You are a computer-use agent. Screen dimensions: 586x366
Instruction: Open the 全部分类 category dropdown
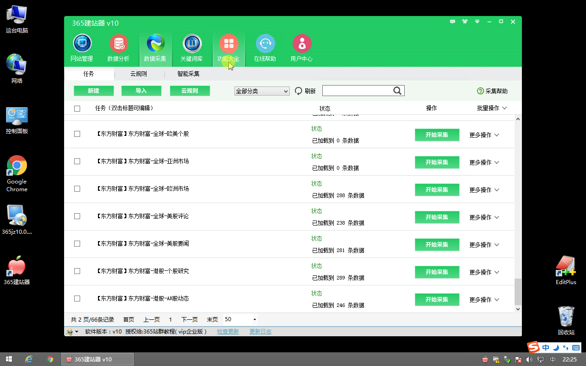262,91
